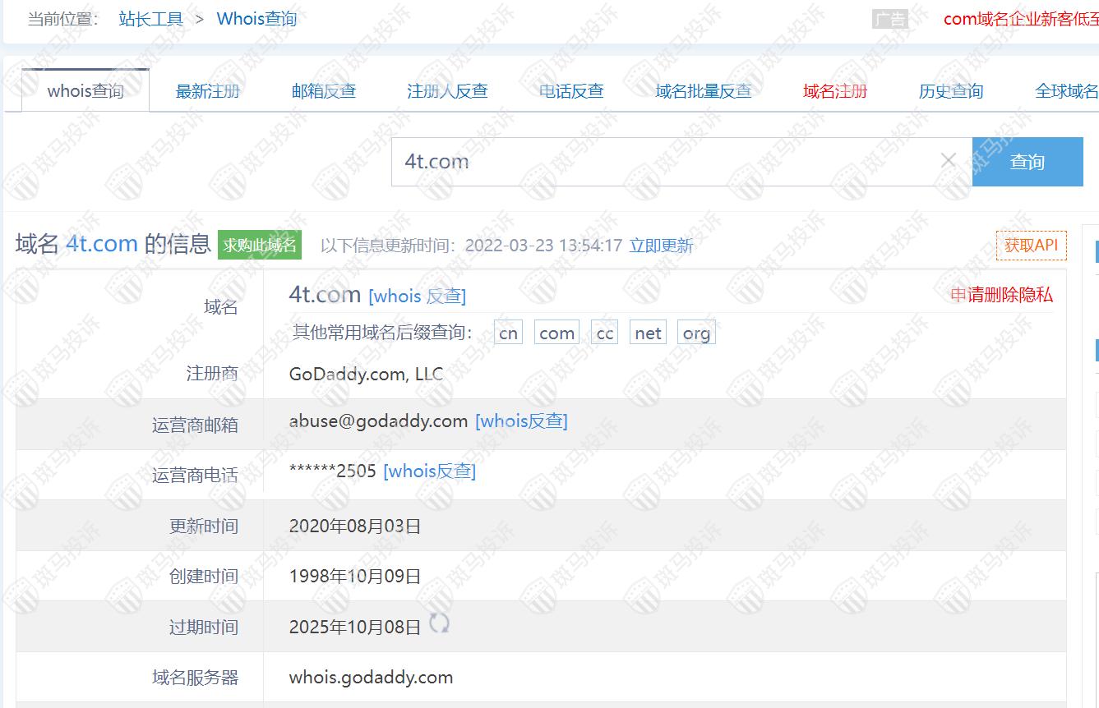Pick the org domain suffix option
1099x708 pixels.
(696, 333)
